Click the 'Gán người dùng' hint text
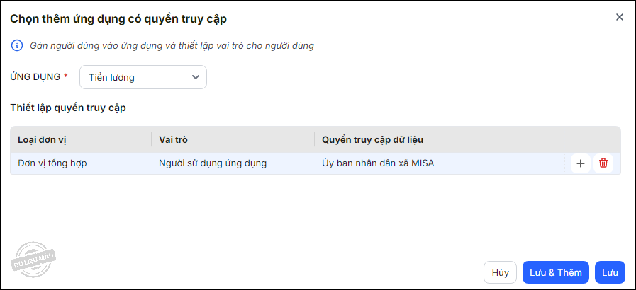 172,46
